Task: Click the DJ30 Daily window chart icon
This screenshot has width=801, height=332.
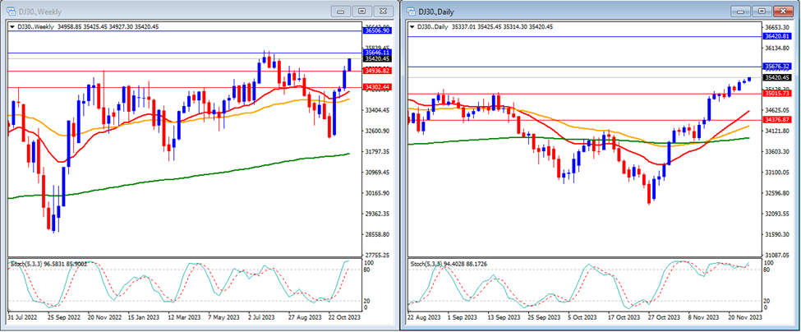Action: tap(410, 10)
